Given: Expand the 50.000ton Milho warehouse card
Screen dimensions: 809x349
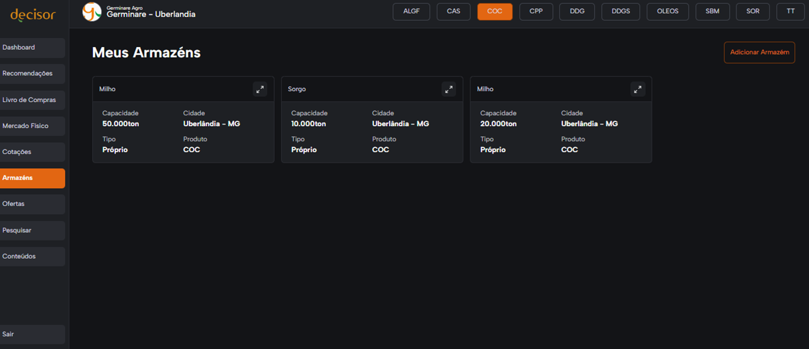Looking at the screenshot, I should pos(260,89).
